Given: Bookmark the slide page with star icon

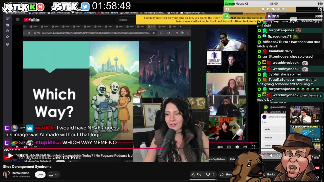Looking at the screenshot, I should click(x=153, y=33).
